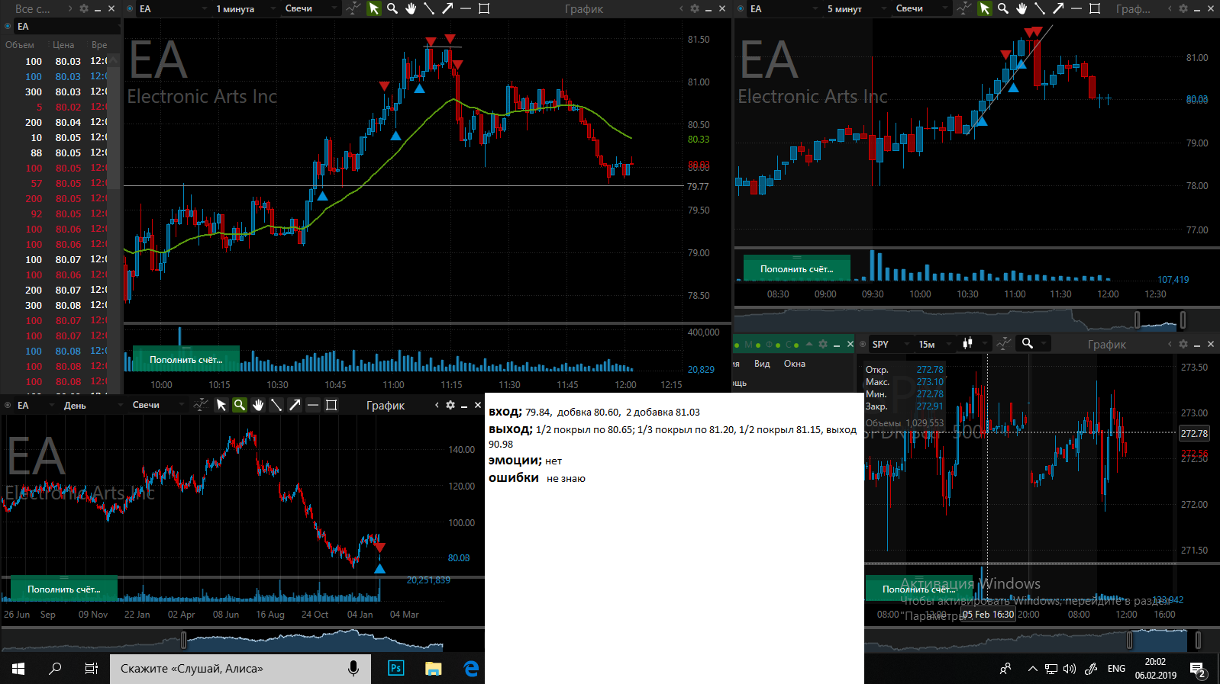Open settings gear of 1-minute chart
Image resolution: width=1220 pixels, height=684 pixels.
click(695, 8)
